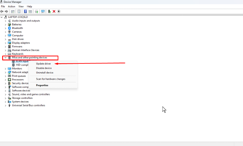The height and width of the screenshot is (146, 243).
Task: Click the Firmware chip icon
Action: pos(9,47)
